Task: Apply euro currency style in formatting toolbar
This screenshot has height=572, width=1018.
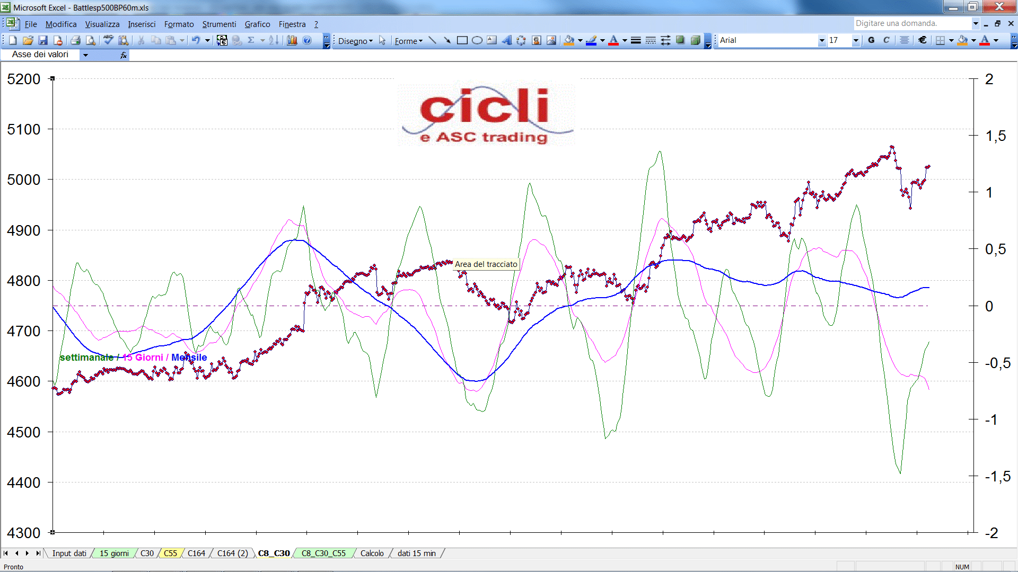Action: pyautogui.click(x=923, y=40)
